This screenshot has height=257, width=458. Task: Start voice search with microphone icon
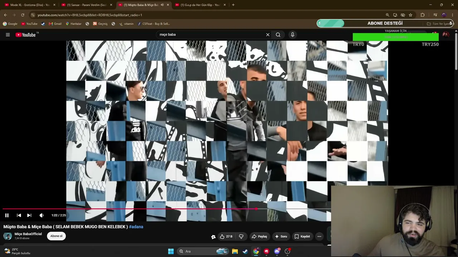pos(292,35)
